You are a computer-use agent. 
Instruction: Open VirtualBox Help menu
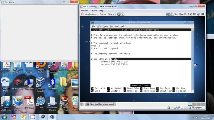click(101, 11)
